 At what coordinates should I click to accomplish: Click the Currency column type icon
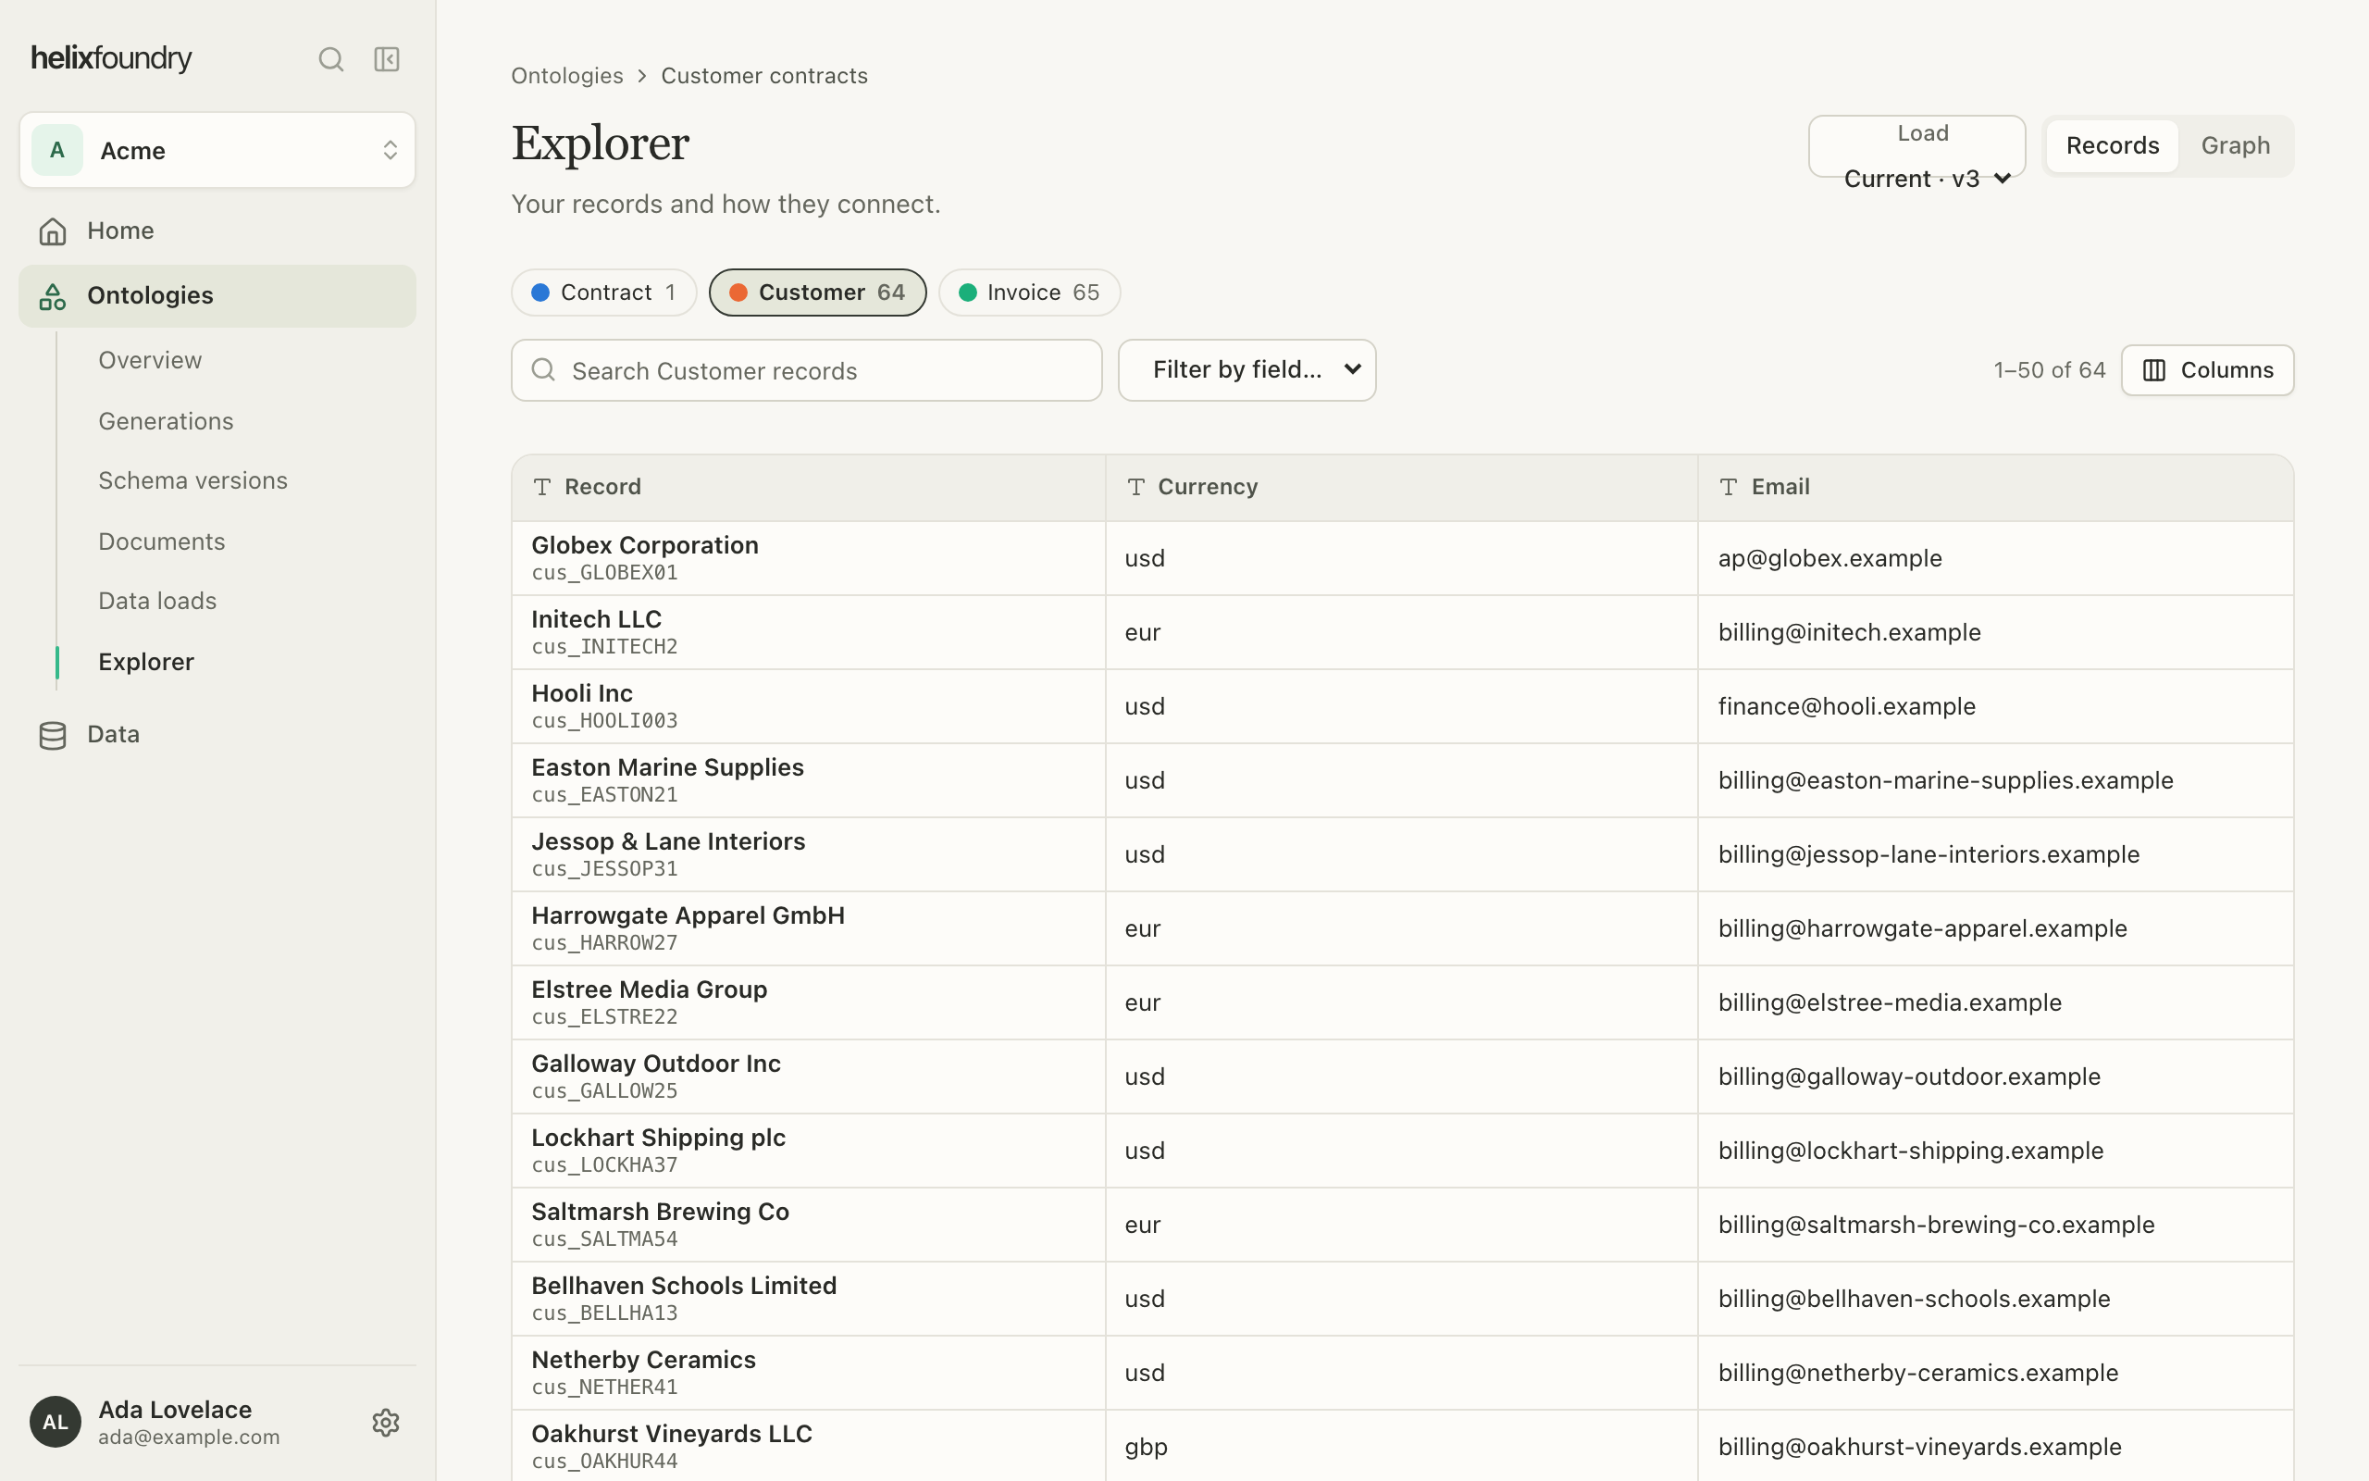tap(1135, 487)
